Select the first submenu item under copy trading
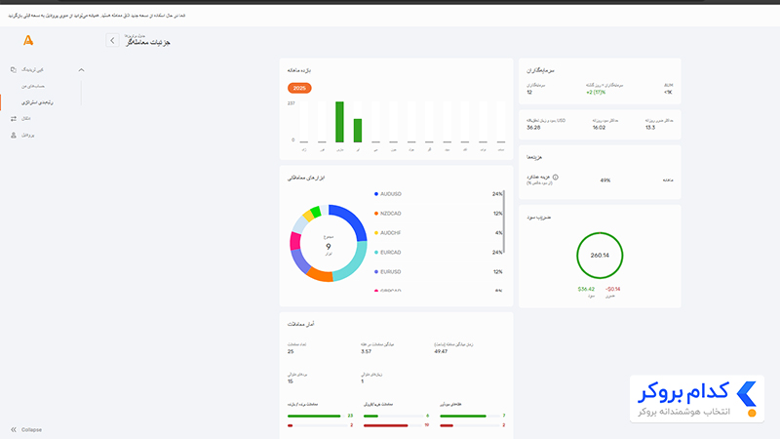The width and height of the screenshot is (780, 439). (33, 86)
